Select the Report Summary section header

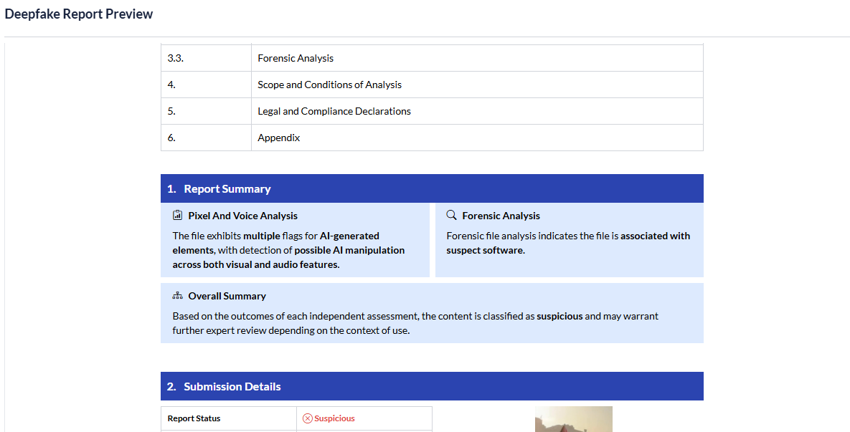[227, 189]
